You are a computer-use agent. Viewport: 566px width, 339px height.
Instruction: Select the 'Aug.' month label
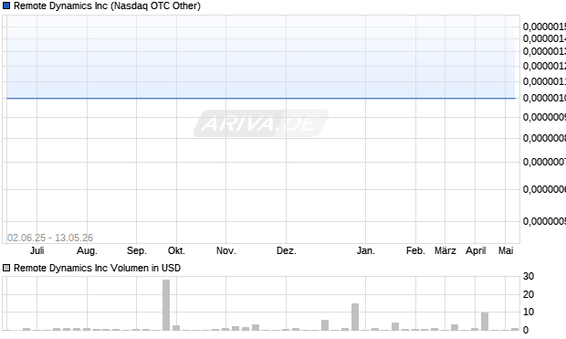coord(87,250)
